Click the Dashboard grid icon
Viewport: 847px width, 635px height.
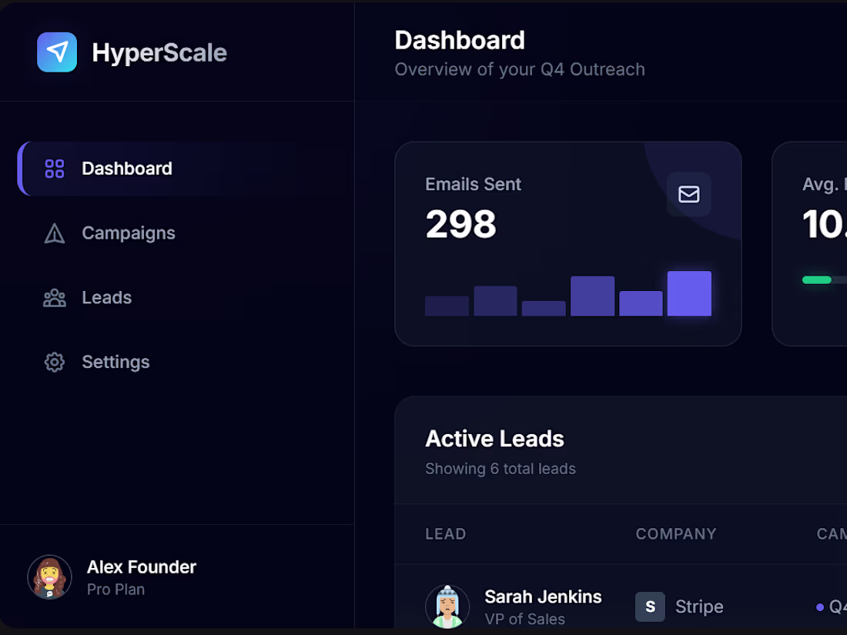pos(55,169)
